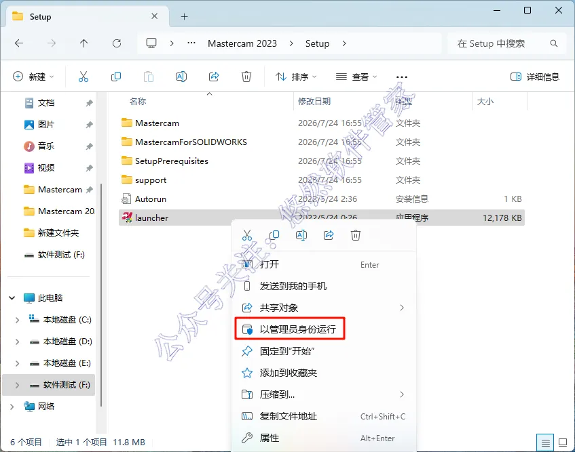
Task: Open 新建文件夹 in the navigation pane
Action: pyautogui.click(x=58, y=232)
